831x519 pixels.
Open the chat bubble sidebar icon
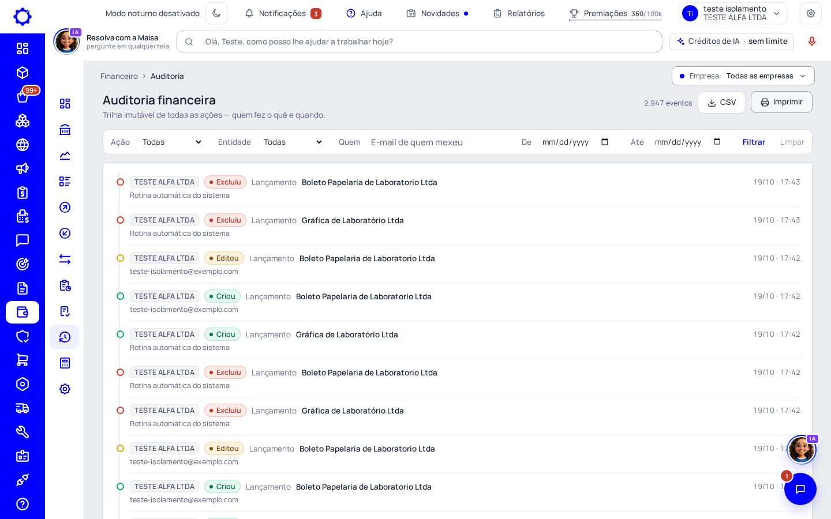click(x=23, y=240)
